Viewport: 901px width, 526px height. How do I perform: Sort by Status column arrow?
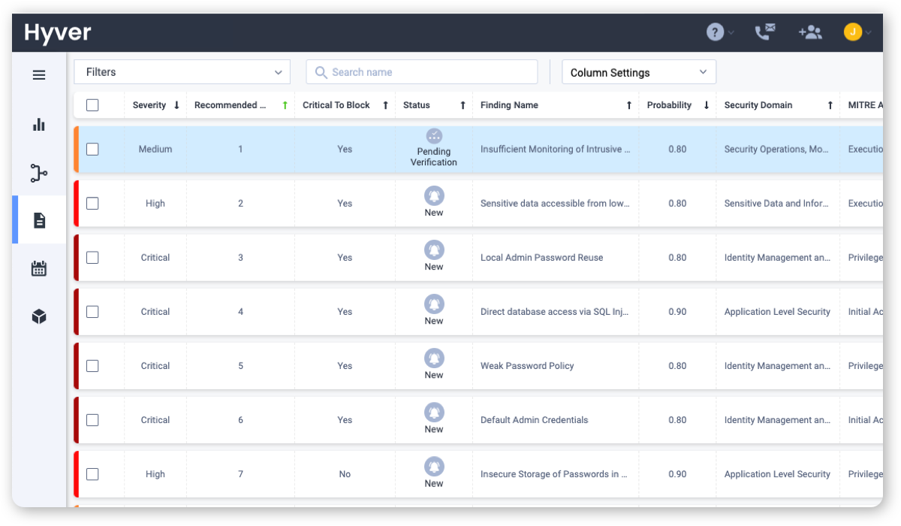click(x=463, y=105)
